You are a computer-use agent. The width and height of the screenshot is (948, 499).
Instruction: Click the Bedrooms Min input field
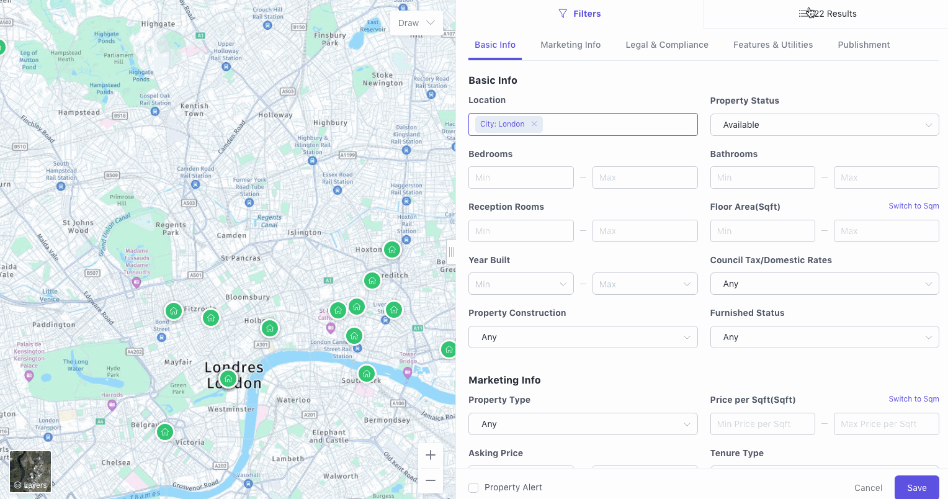click(x=521, y=178)
